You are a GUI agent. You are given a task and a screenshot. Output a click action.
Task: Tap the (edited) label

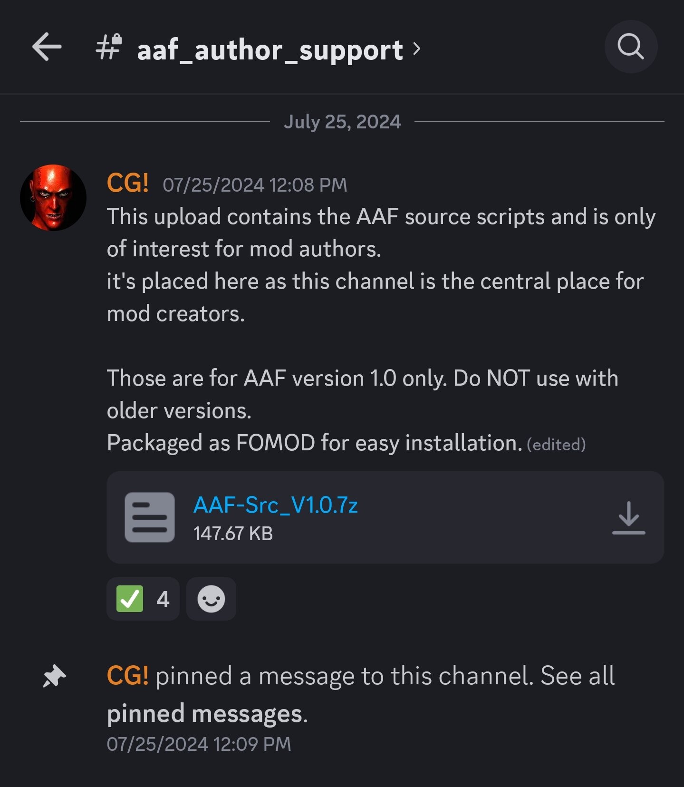(556, 445)
